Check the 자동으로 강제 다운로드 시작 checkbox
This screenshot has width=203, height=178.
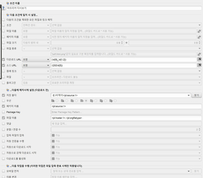tap(4, 153)
